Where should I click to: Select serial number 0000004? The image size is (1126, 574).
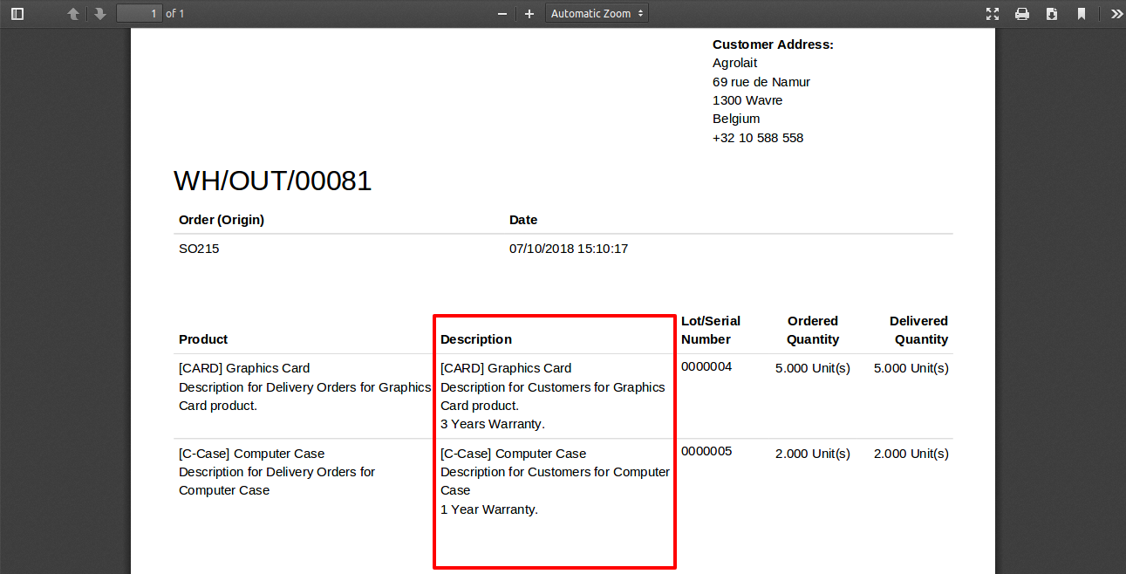(x=706, y=366)
